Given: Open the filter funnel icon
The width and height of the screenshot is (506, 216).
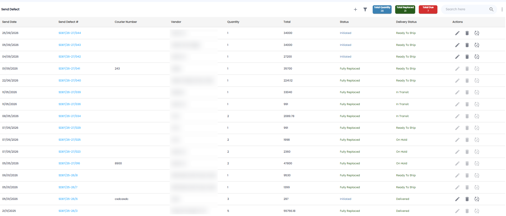Looking at the screenshot, I should (x=365, y=9).
